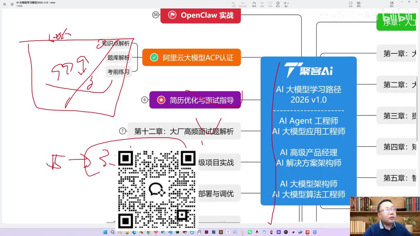Toggle the 格式 format panel
This screenshot has width=420, height=236.
pyautogui.click(x=391, y=4)
